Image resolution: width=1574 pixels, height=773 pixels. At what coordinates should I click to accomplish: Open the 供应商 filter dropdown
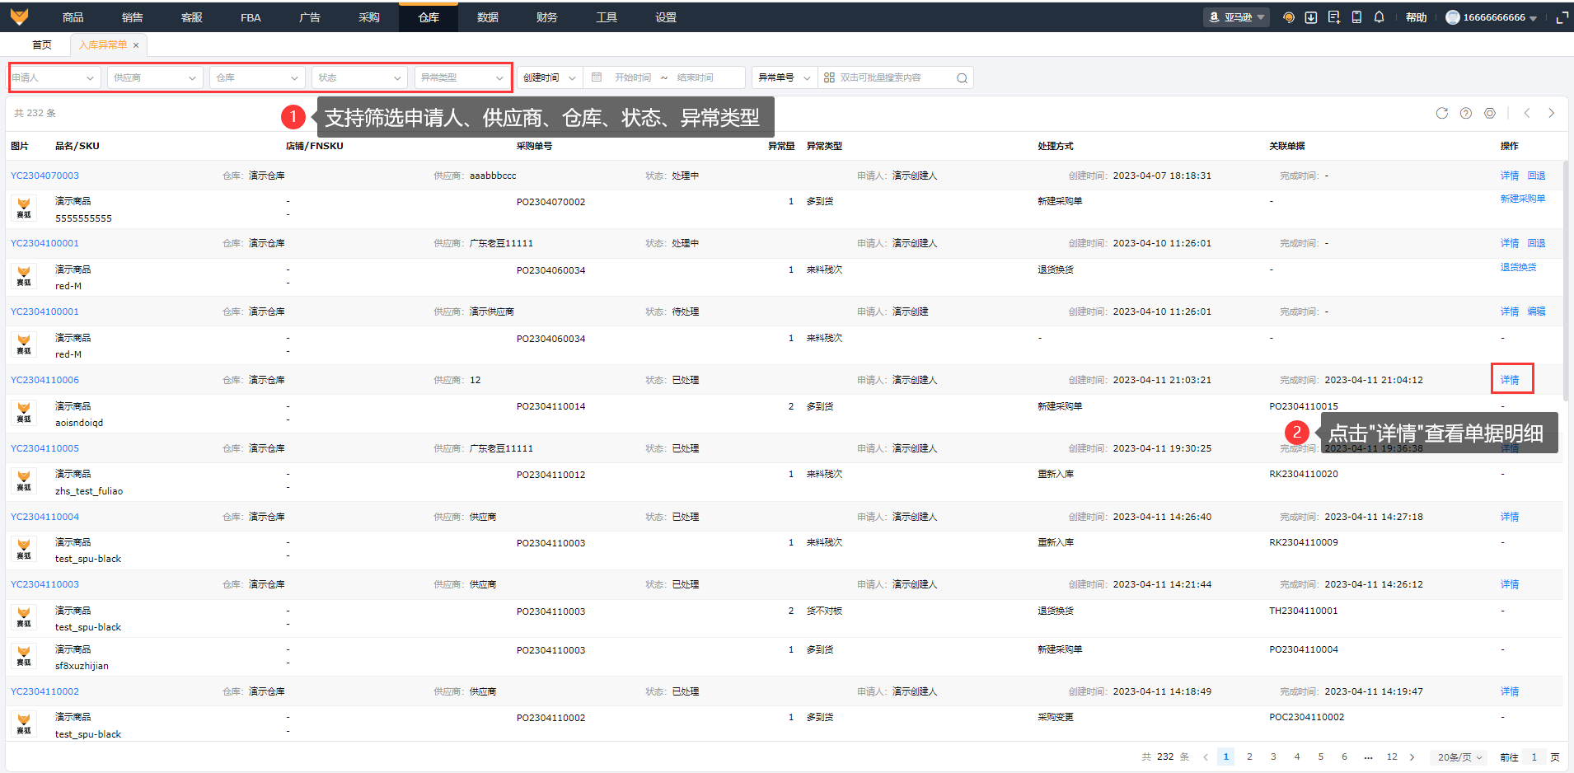(156, 77)
